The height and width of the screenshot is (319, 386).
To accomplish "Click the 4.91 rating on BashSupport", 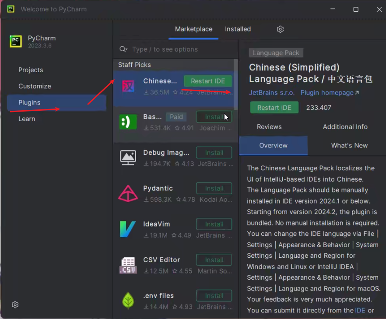I will (184, 128).
